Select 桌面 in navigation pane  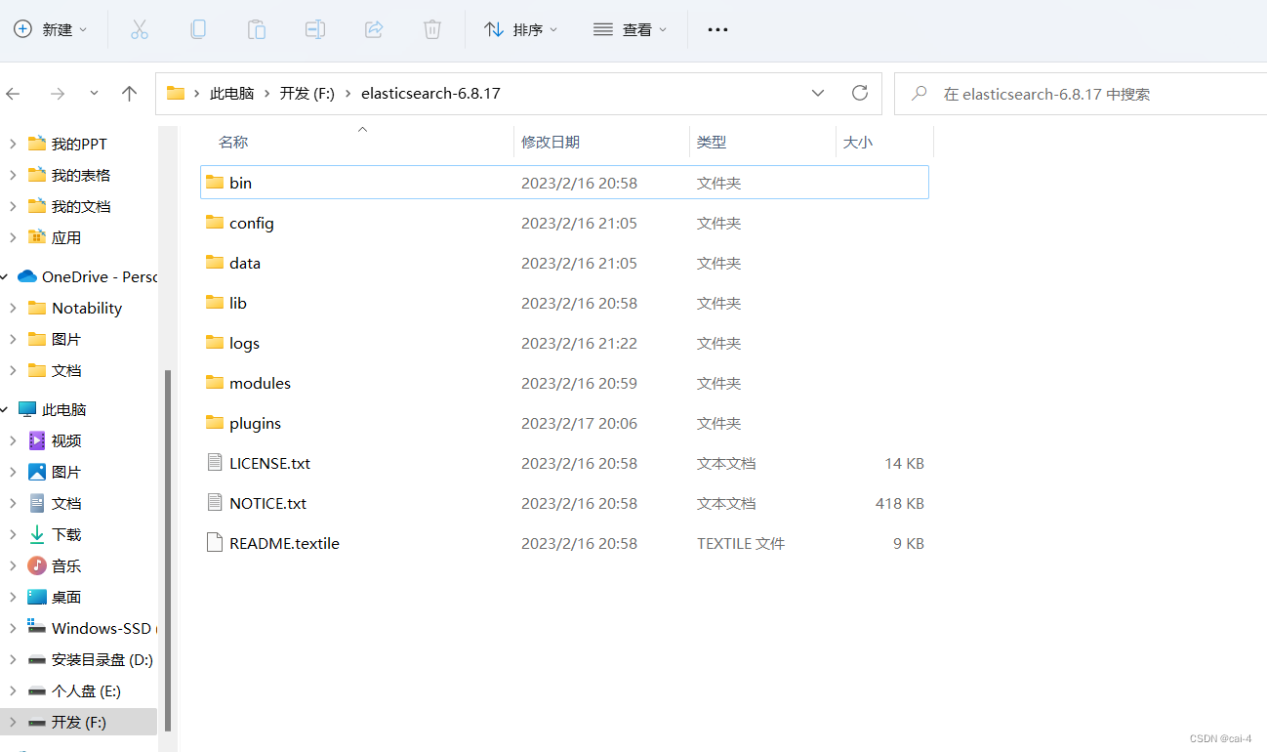tap(66, 597)
